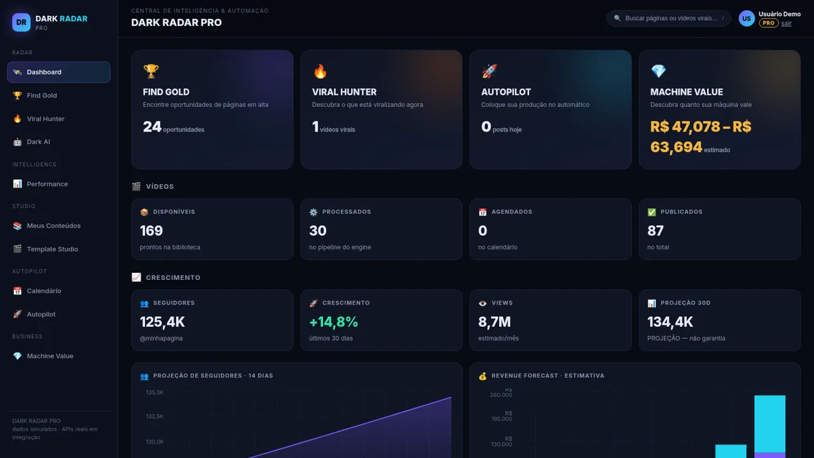The height and width of the screenshot is (458, 814).
Task: Click the trophy icon on Find Gold card
Action: tap(151, 71)
